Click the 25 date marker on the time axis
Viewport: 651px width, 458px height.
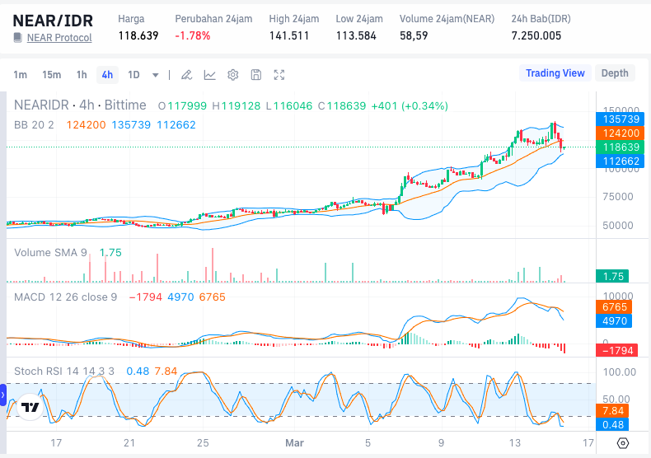click(203, 443)
